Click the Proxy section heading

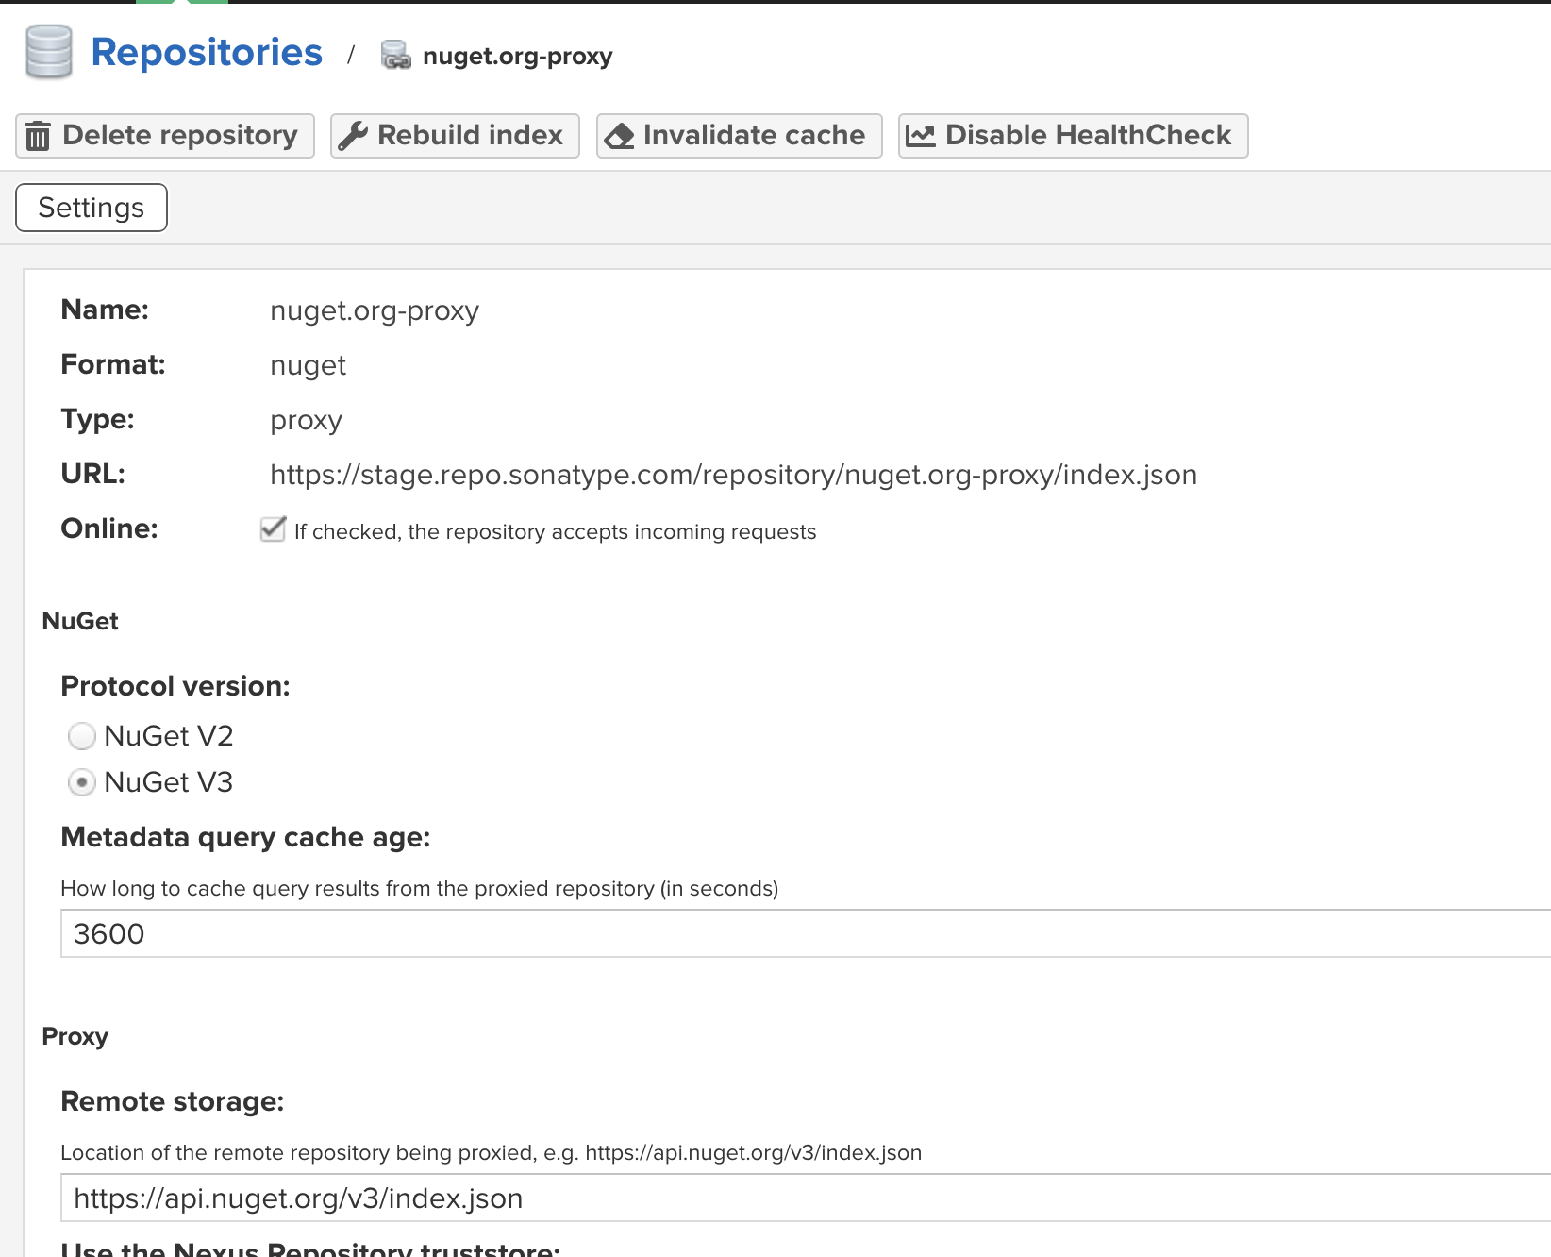pos(75,1037)
